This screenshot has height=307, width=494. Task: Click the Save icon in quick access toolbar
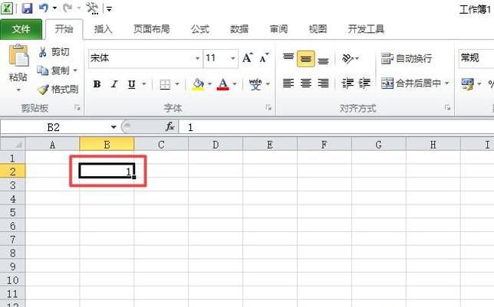[27, 8]
